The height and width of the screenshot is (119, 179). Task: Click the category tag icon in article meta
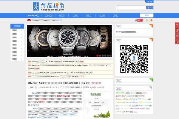pos(59,87)
